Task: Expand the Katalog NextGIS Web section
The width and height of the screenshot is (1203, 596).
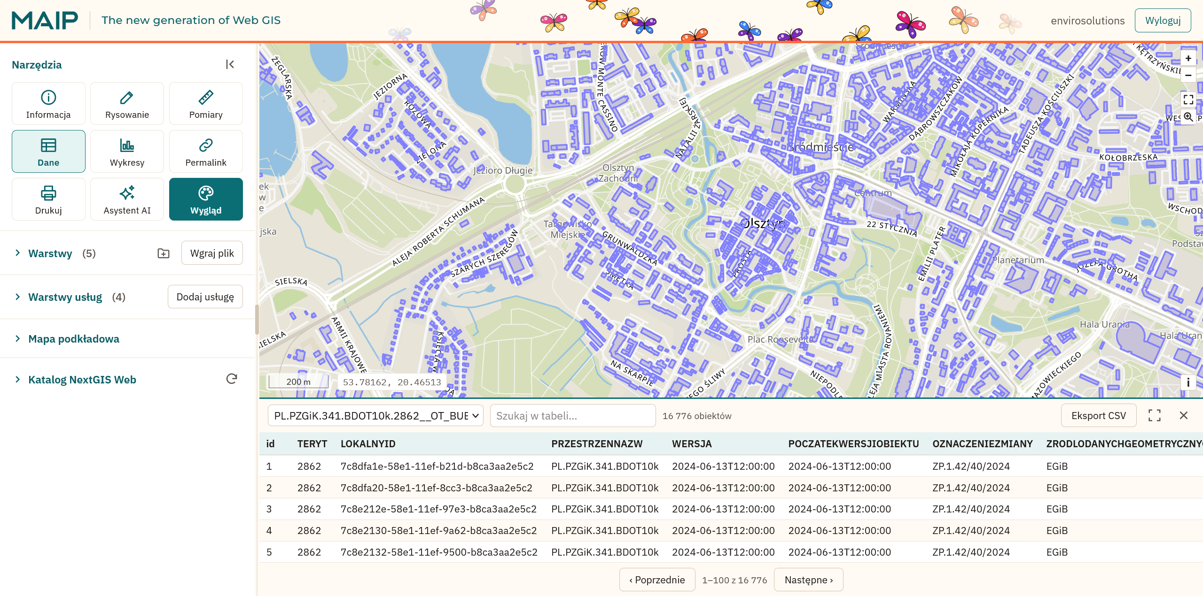Action: [x=17, y=379]
